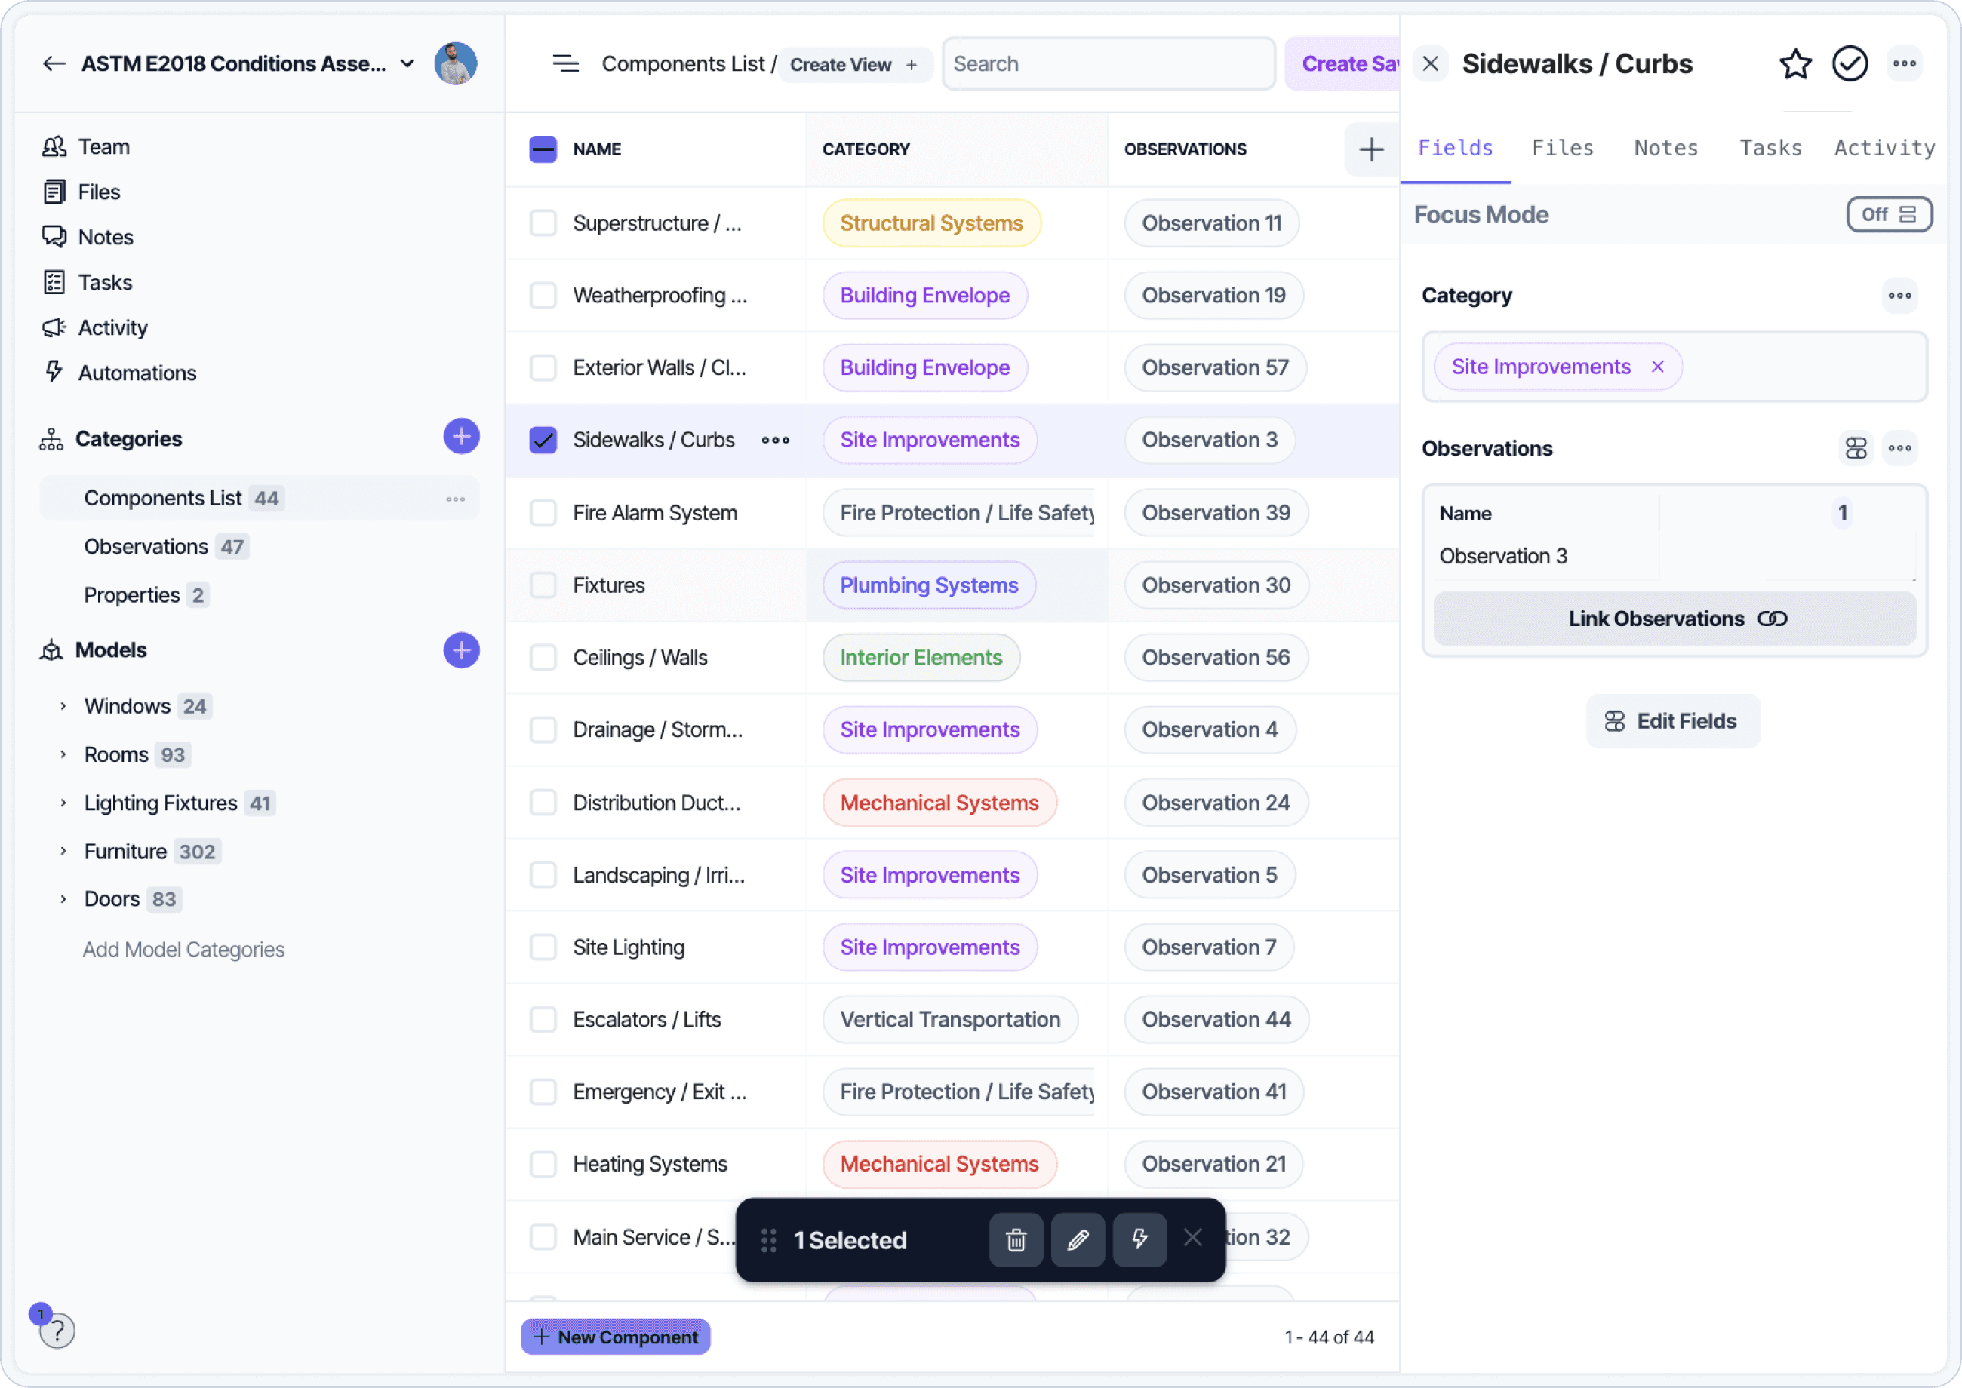
Task: Expand the Windows model tree item
Action: pos(63,706)
